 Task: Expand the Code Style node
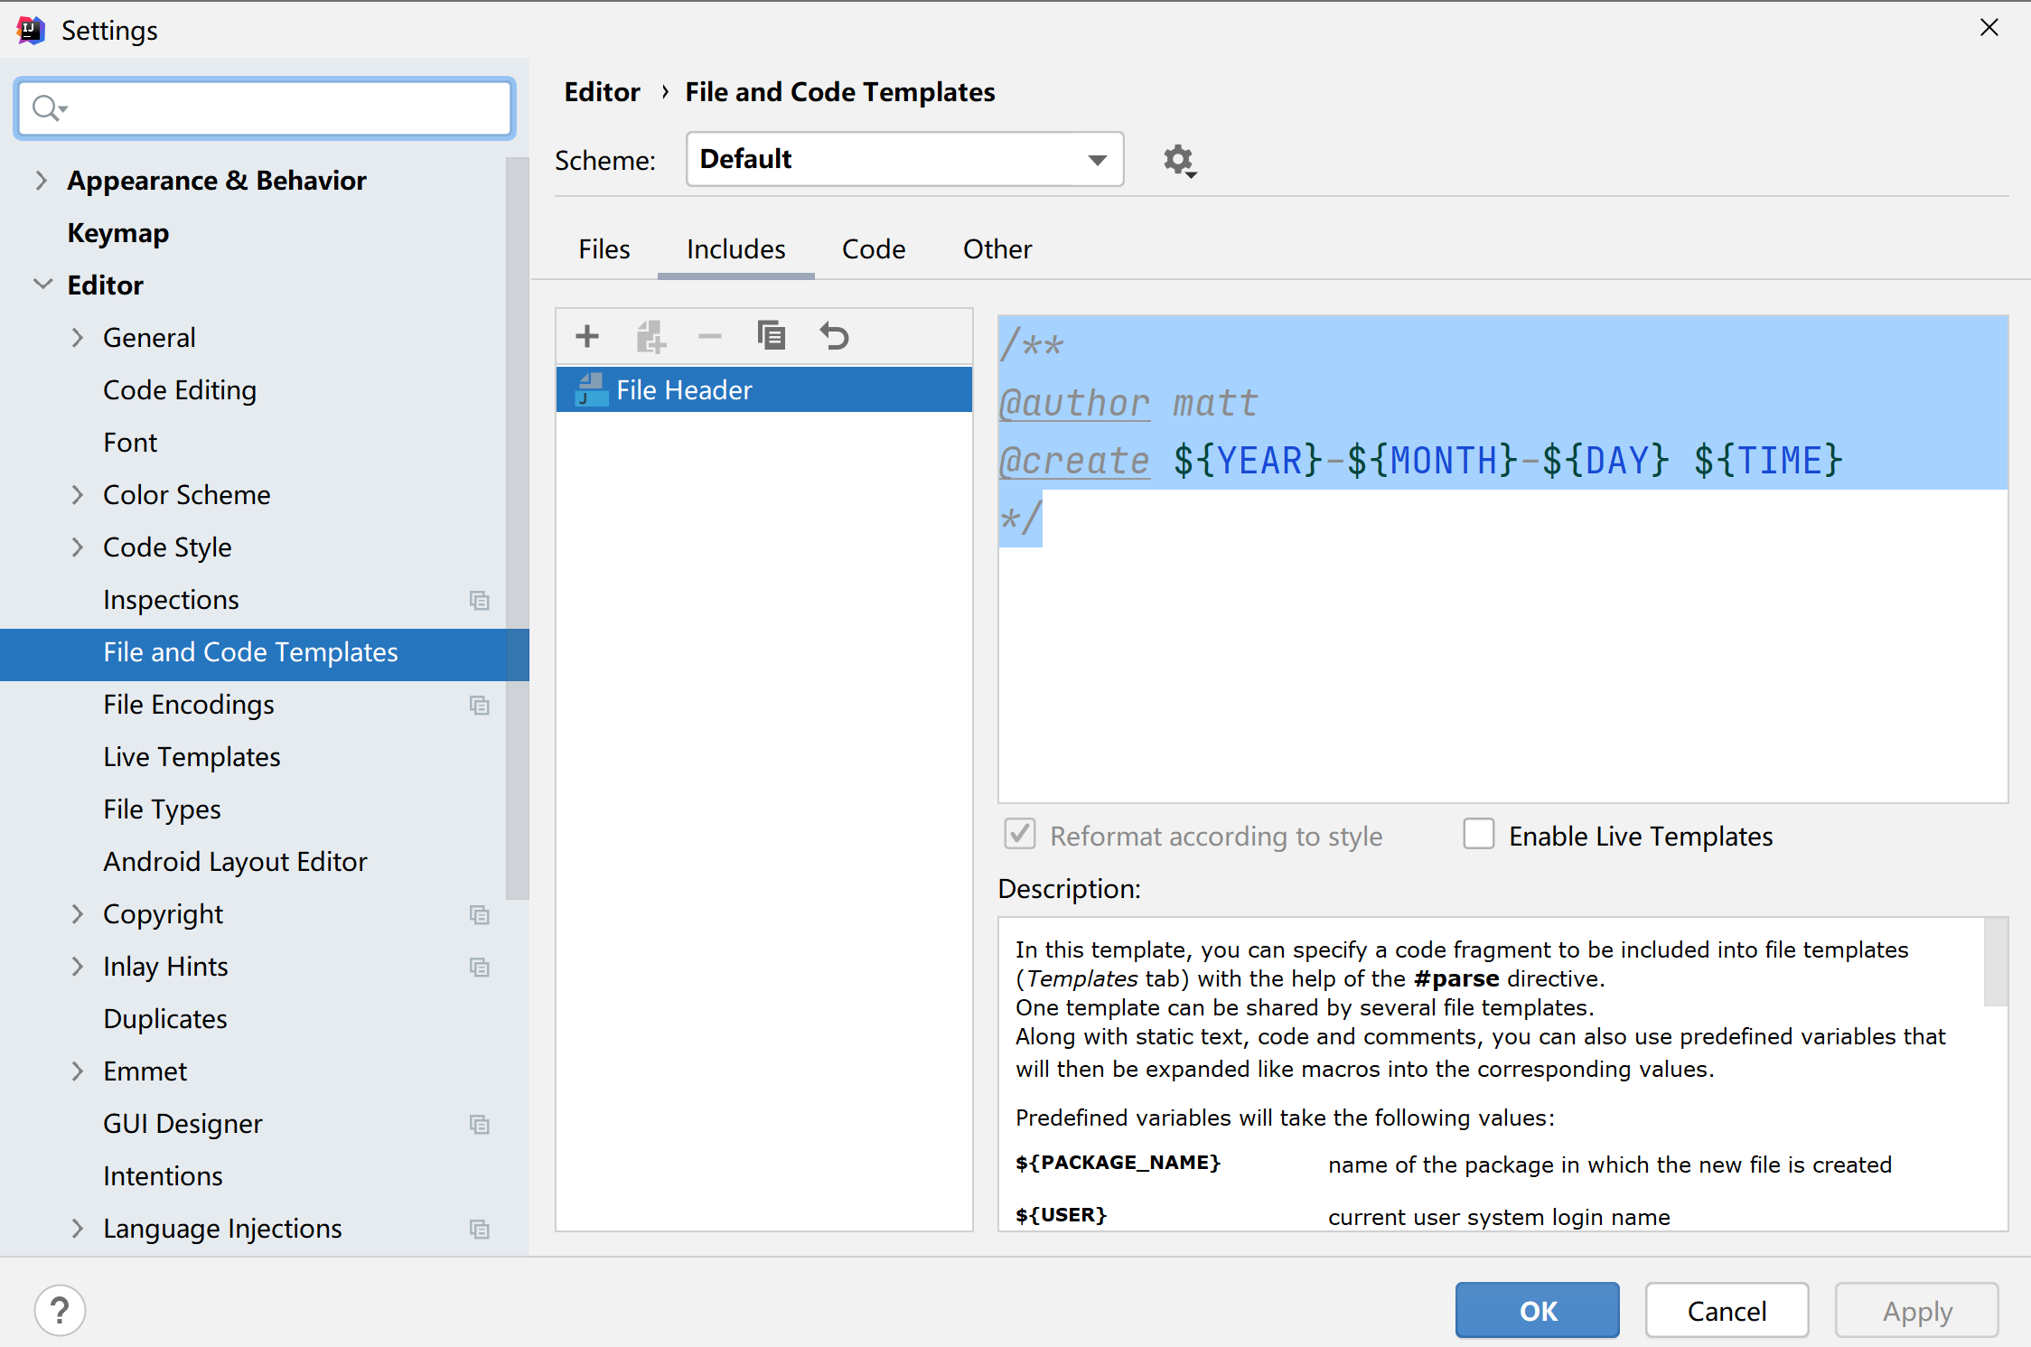78,547
